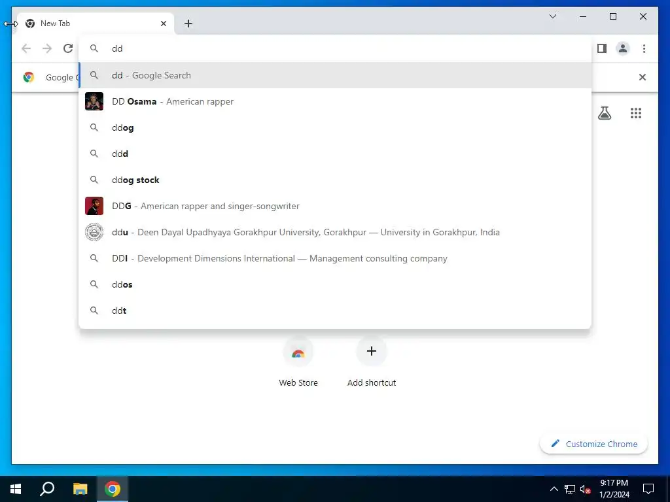Open a new tab with plus button
This screenshot has height=502, width=670.
(x=188, y=24)
